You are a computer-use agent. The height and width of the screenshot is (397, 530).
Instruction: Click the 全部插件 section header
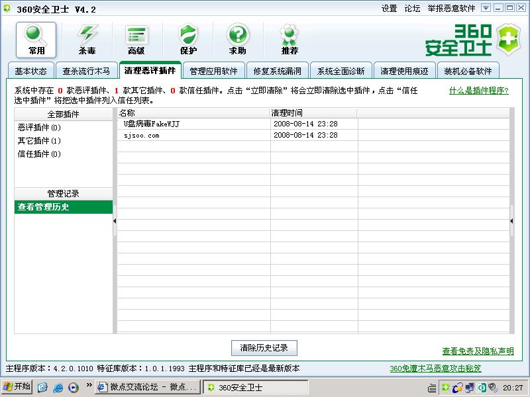pos(63,114)
